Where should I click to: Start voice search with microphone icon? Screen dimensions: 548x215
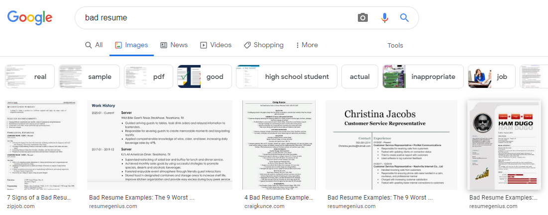[384, 17]
